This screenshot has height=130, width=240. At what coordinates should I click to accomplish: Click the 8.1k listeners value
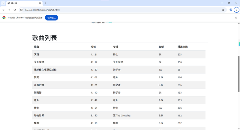(x=161, y=85)
